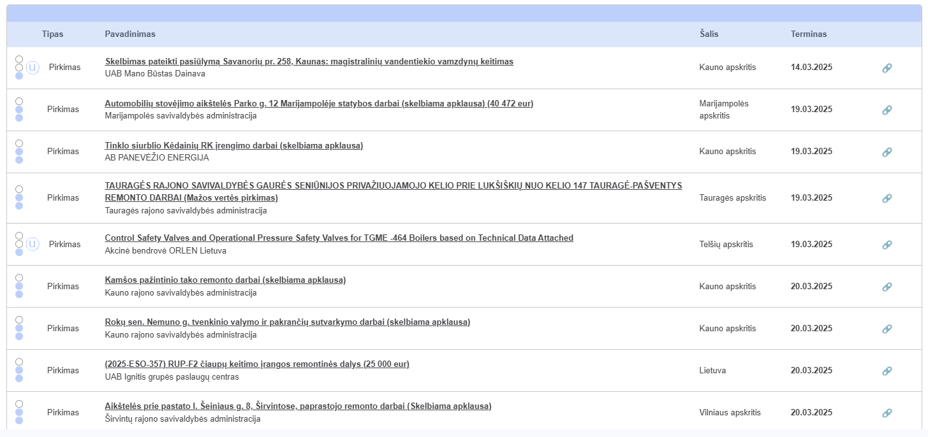
Task: Click the Šalis column header
Action: pos(709,34)
